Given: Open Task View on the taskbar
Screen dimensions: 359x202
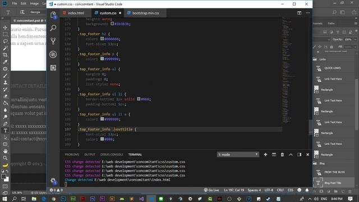Looking at the screenshot, I should click(x=24, y=199).
